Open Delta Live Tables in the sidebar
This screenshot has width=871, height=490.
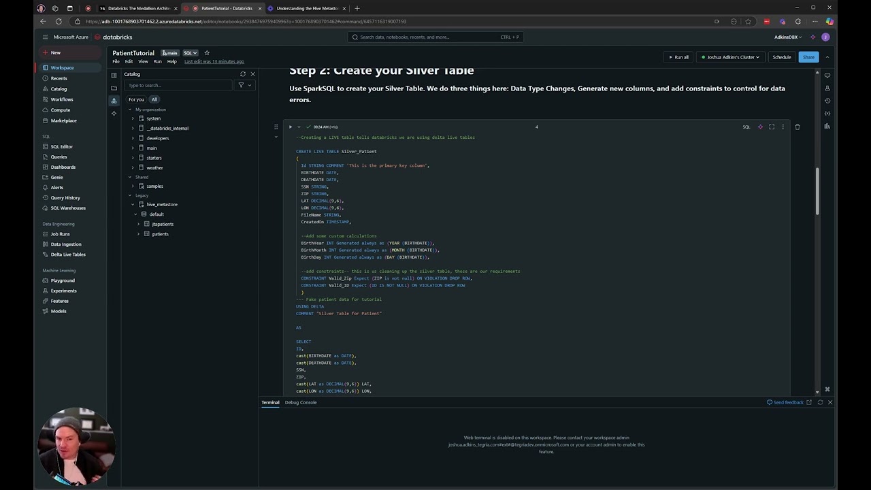pos(68,255)
